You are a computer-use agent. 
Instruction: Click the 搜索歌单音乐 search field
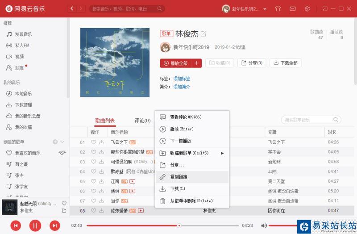pyautogui.click(x=311, y=120)
